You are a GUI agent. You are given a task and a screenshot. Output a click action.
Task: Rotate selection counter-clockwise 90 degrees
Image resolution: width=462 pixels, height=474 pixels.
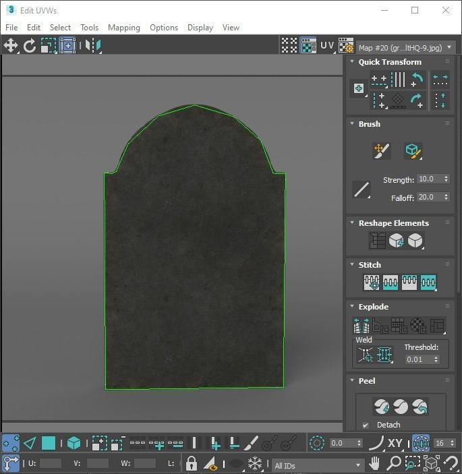click(417, 80)
